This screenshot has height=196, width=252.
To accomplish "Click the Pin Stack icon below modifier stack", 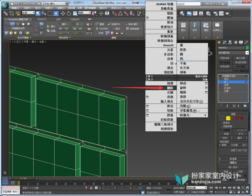I will point(221,105).
